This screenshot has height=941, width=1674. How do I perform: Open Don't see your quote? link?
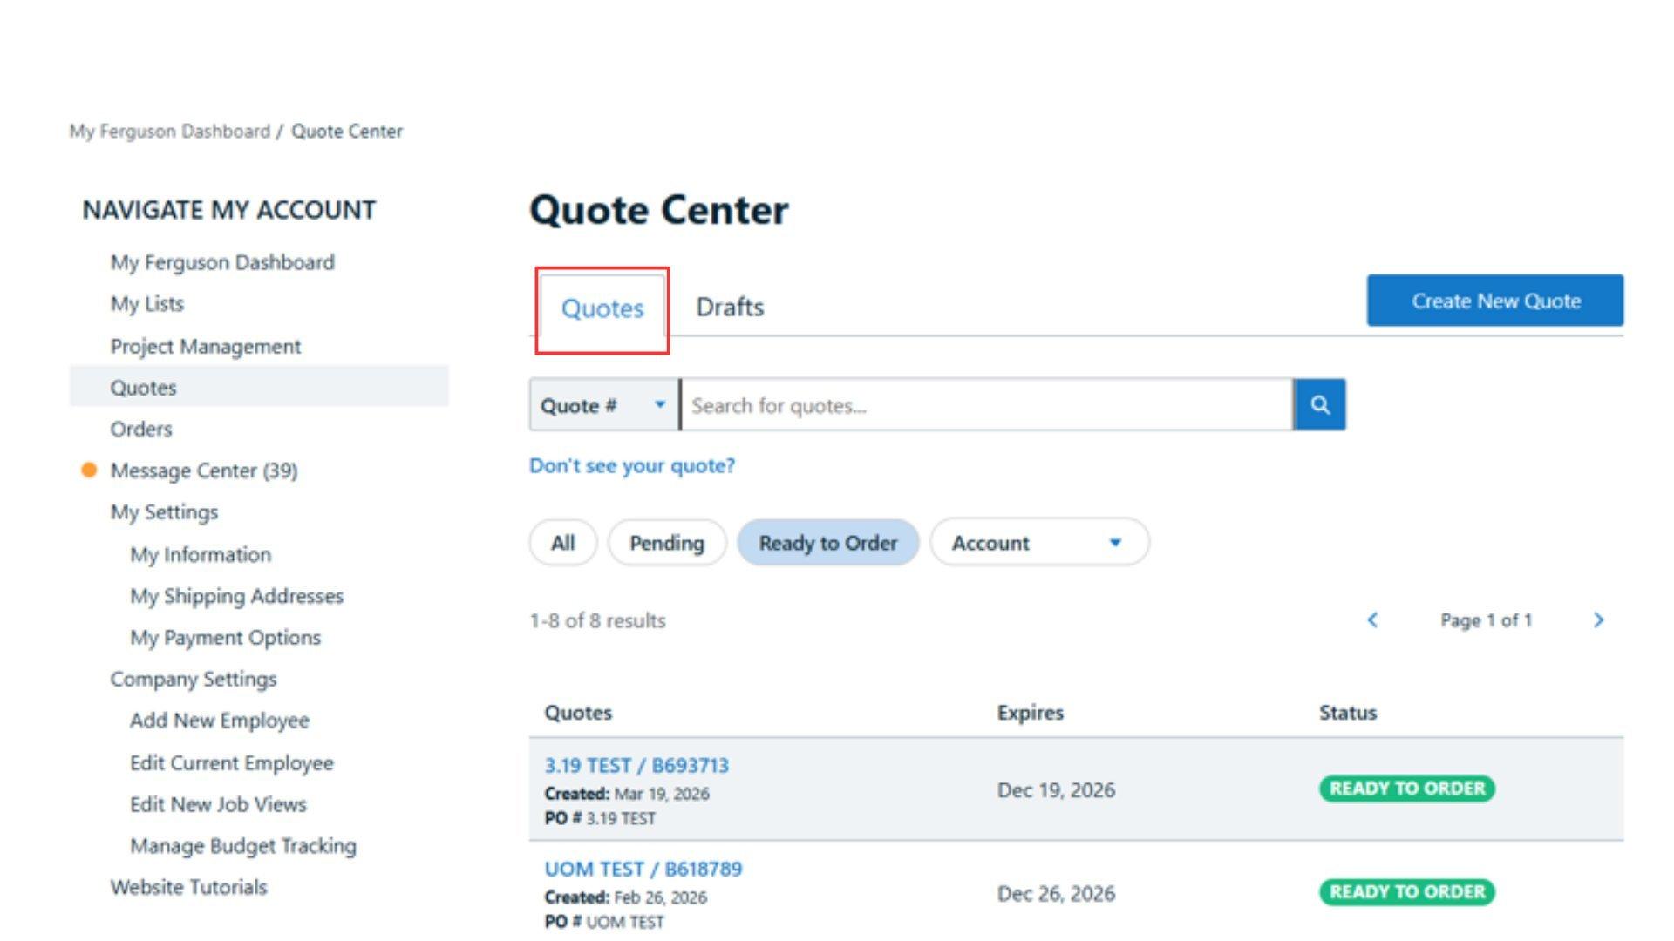[x=632, y=466]
